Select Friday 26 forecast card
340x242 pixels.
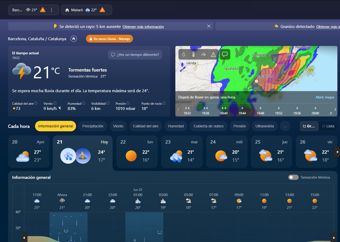316,152
